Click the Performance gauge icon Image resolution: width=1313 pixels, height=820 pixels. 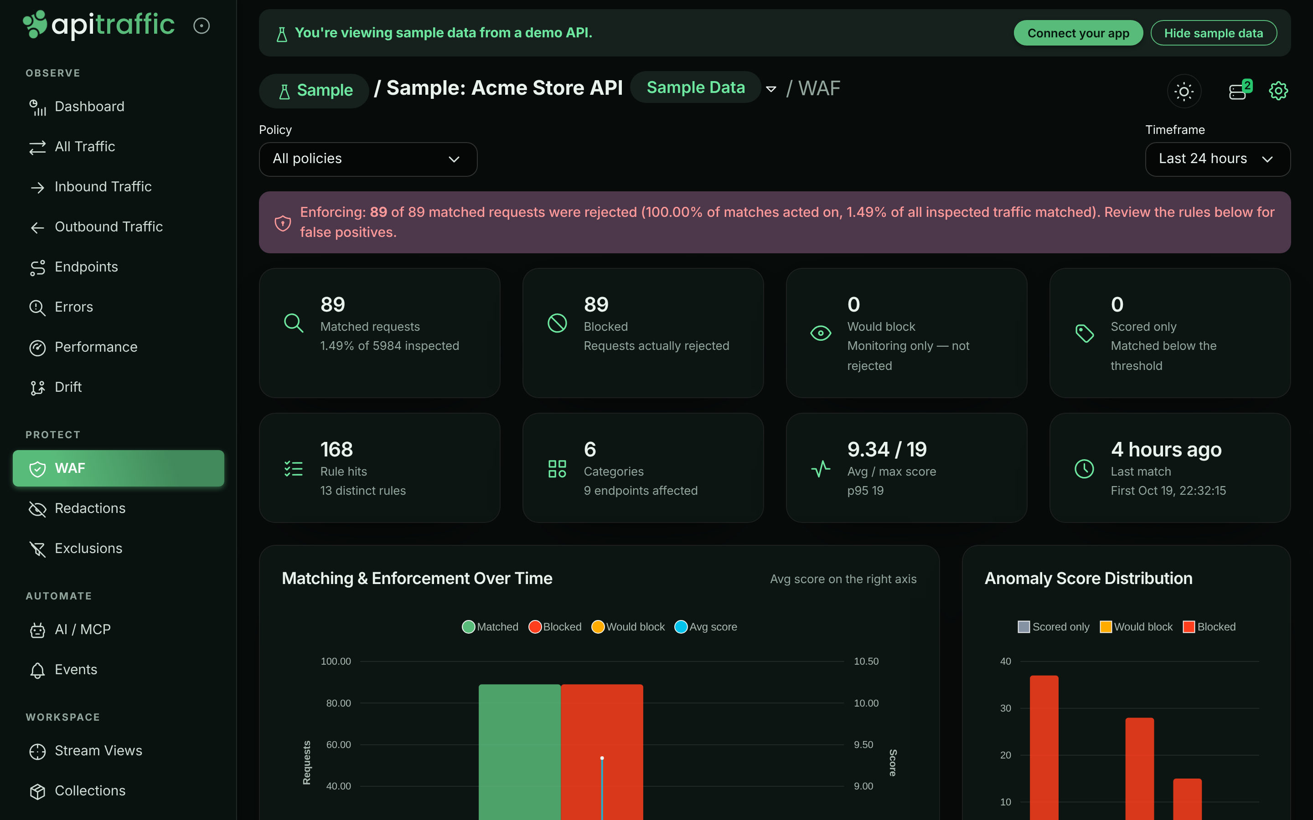coord(37,348)
